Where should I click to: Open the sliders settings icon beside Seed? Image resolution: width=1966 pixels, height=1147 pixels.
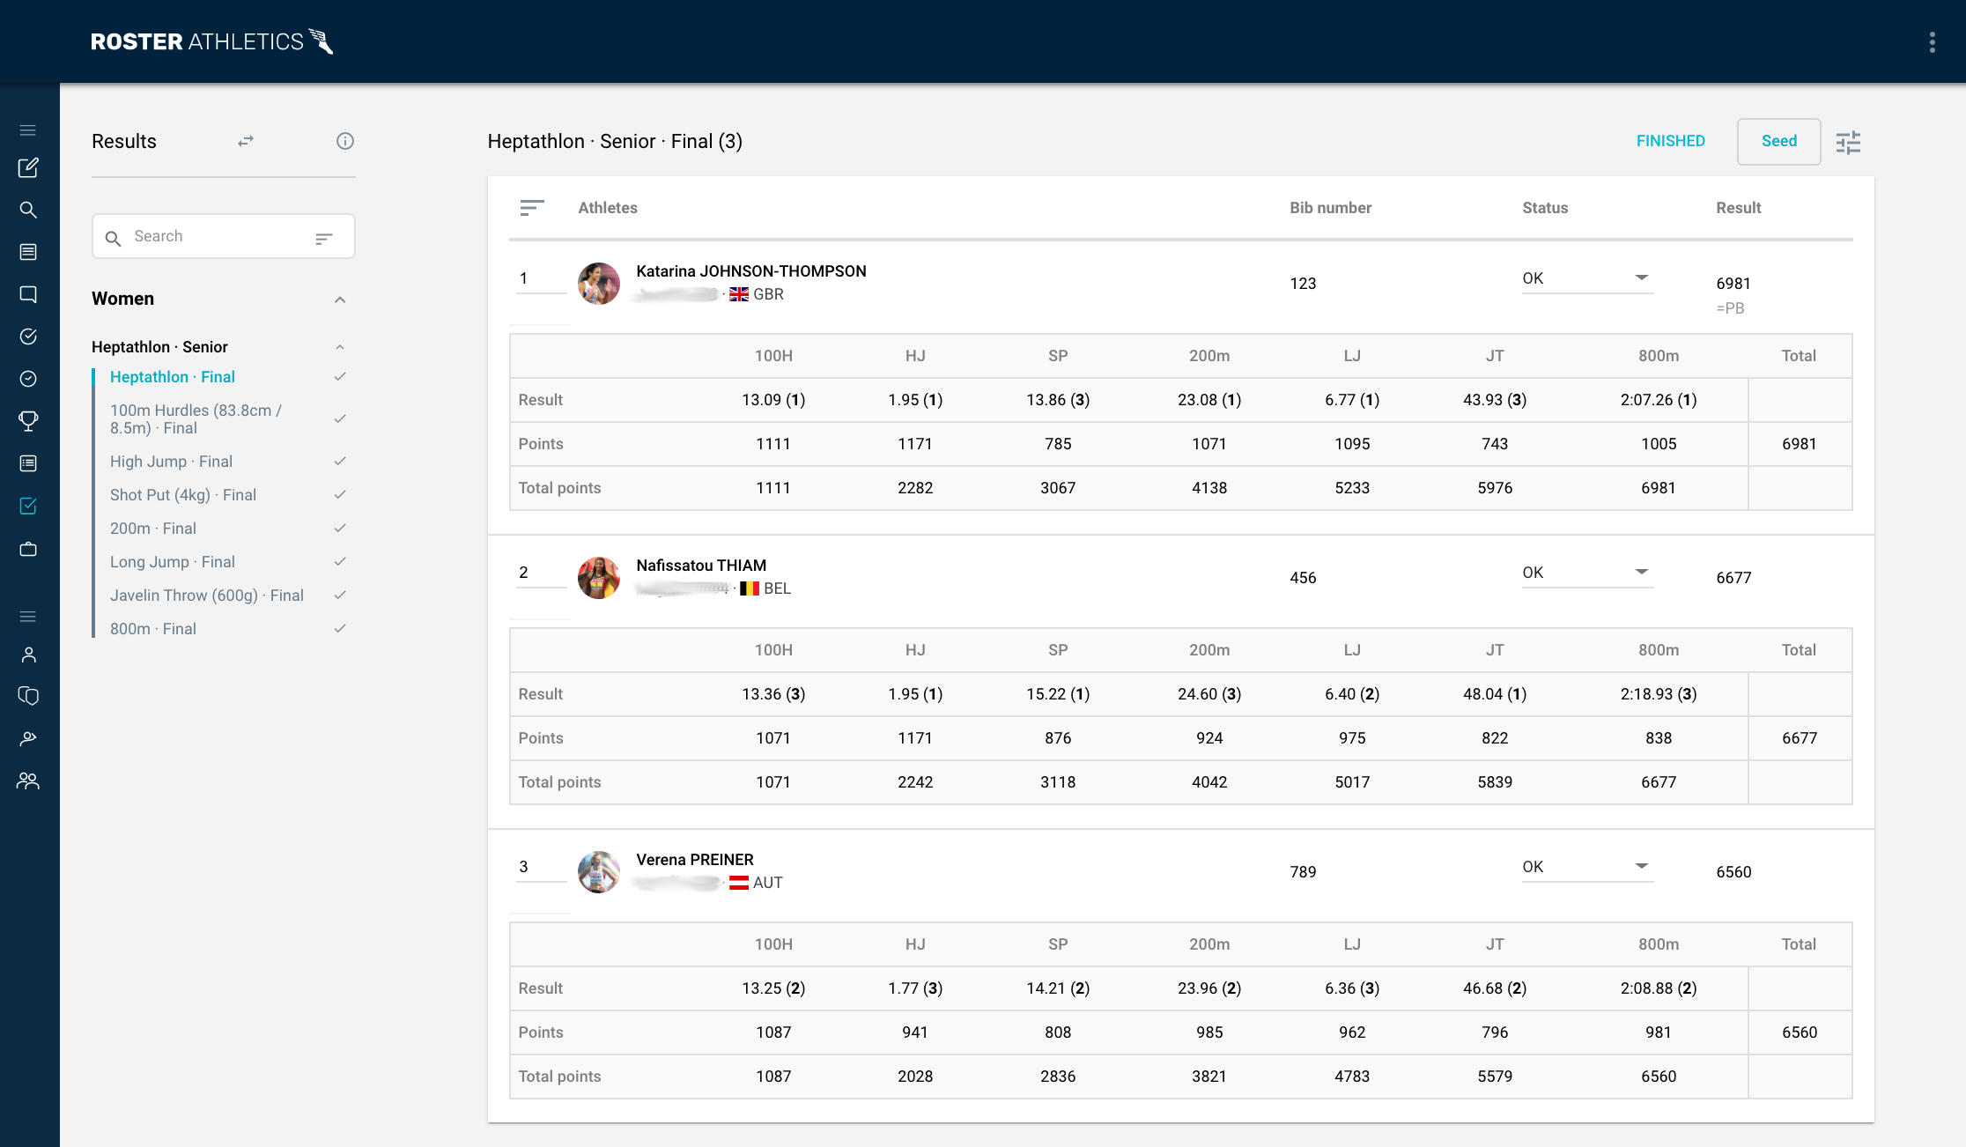[x=1848, y=142]
